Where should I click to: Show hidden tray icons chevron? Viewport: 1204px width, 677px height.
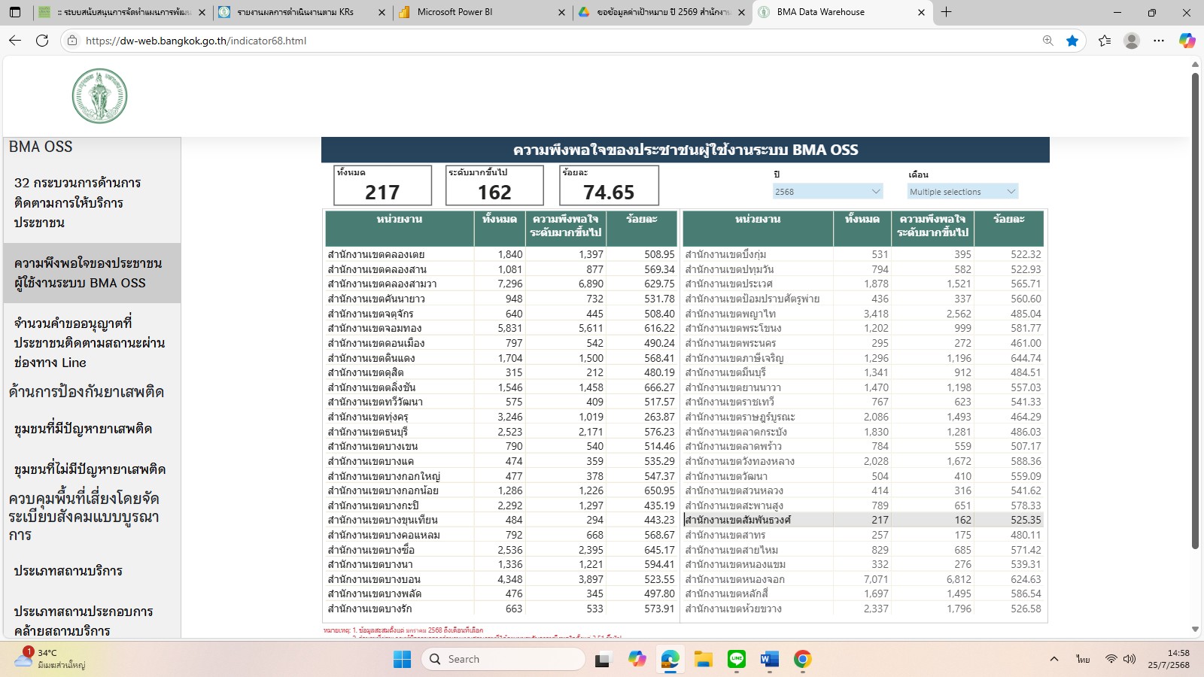pos(1054,659)
